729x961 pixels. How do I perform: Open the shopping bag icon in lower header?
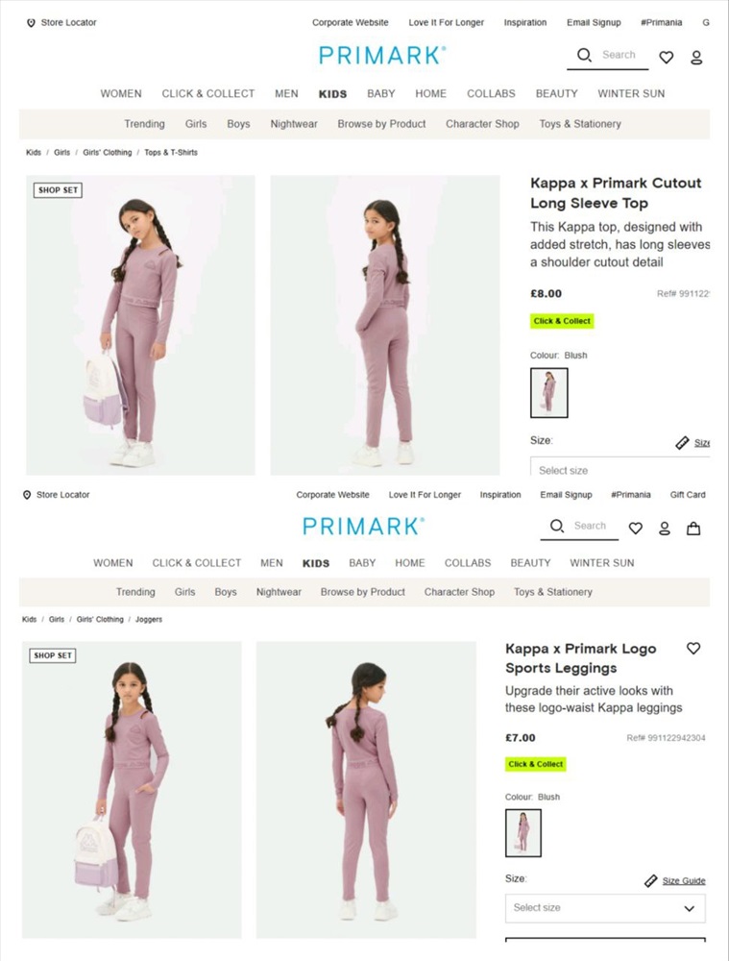point(693,529)
